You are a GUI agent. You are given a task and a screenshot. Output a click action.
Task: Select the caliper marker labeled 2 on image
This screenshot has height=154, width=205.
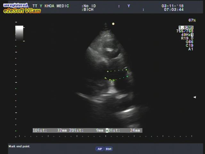[x=111, y=81]
